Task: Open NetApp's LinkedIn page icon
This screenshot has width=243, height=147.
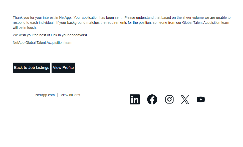Action: pyautogui.click(x=135, y=99)
